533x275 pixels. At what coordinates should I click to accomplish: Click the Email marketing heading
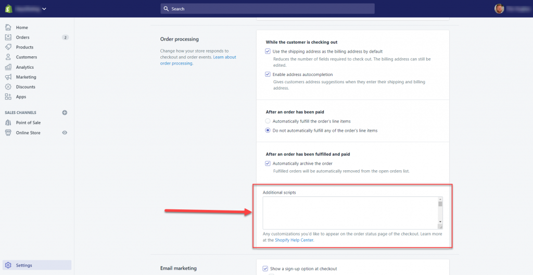[179, 268]
